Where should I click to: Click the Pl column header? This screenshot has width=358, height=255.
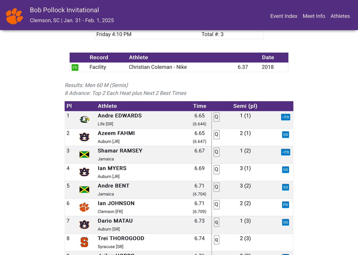[x=69, y=106]
